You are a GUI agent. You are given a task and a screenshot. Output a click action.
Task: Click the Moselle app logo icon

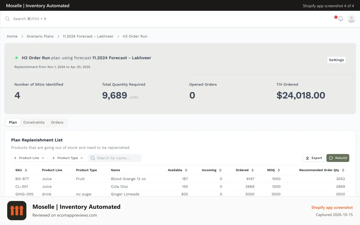(x=17, y=211)
